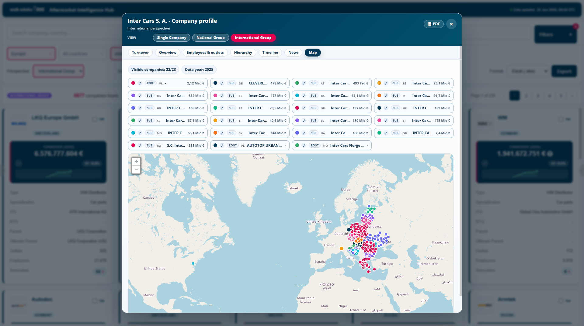
Task: Toggle visibility check for BE 23,1 Mio € subsidiary
Action: click(x=386, y=83)
